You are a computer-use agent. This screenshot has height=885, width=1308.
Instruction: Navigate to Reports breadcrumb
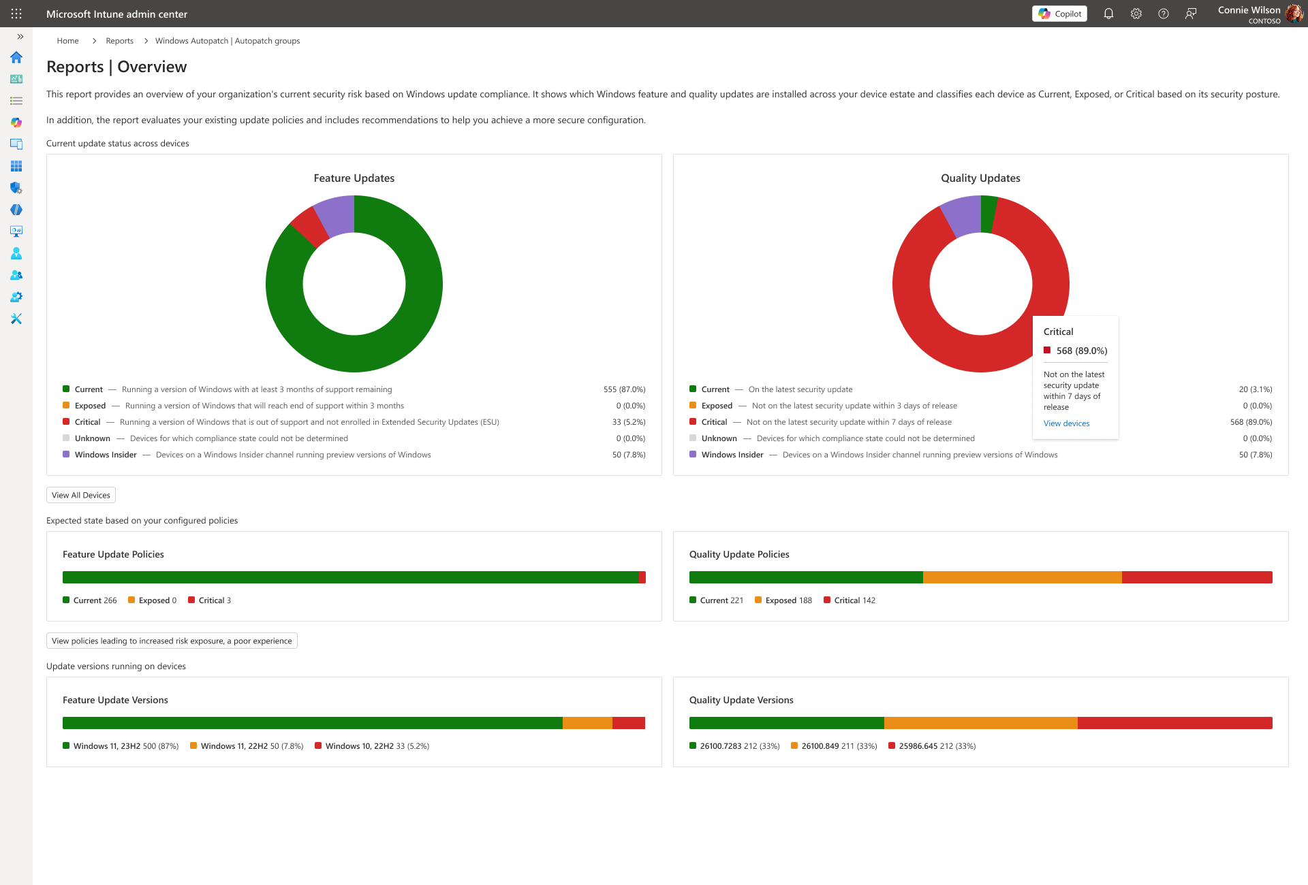pos(119,41)
